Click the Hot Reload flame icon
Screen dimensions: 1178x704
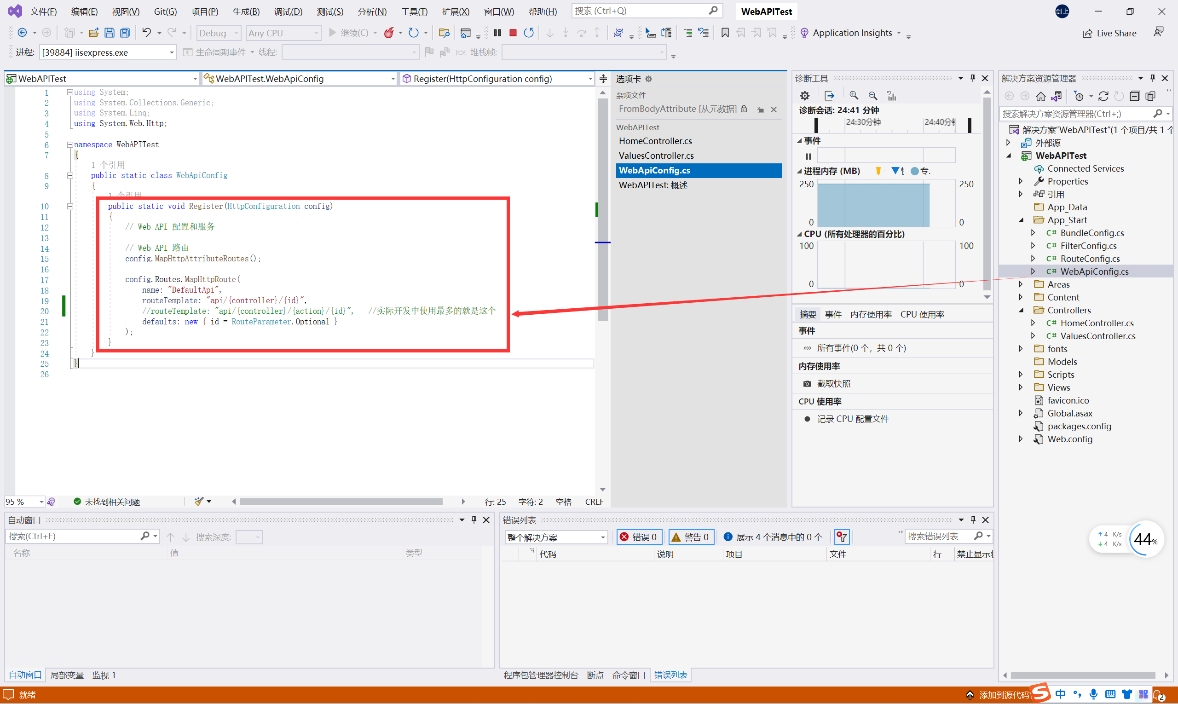pos(388,33)
